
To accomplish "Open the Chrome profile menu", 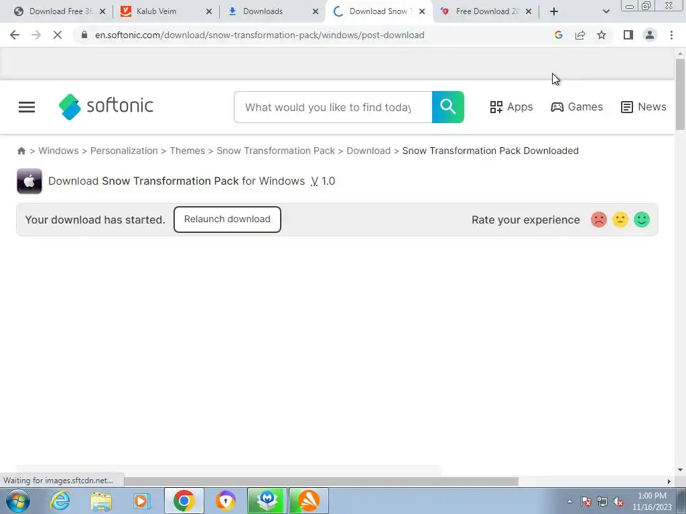I will (x=650, y=35).
